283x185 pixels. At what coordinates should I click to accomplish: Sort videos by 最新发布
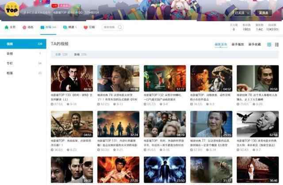[x=221, y=44]
